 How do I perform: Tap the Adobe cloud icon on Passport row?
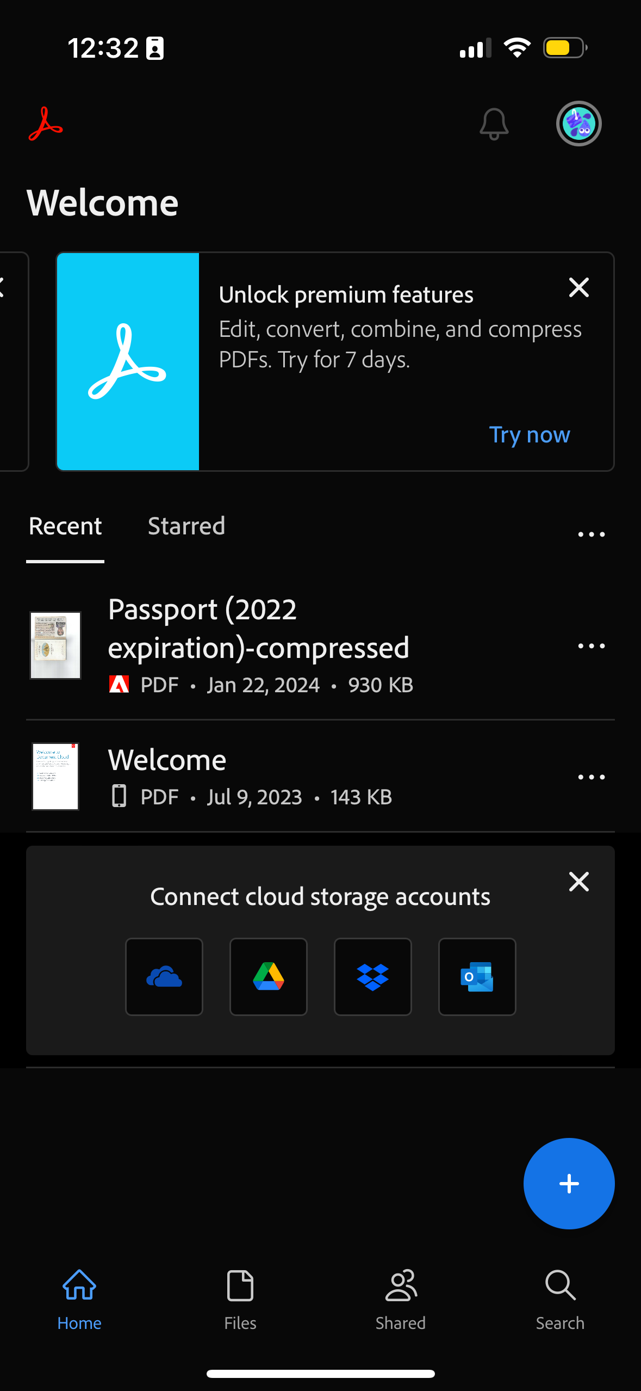pyautogui.click(x=119, y=685)
